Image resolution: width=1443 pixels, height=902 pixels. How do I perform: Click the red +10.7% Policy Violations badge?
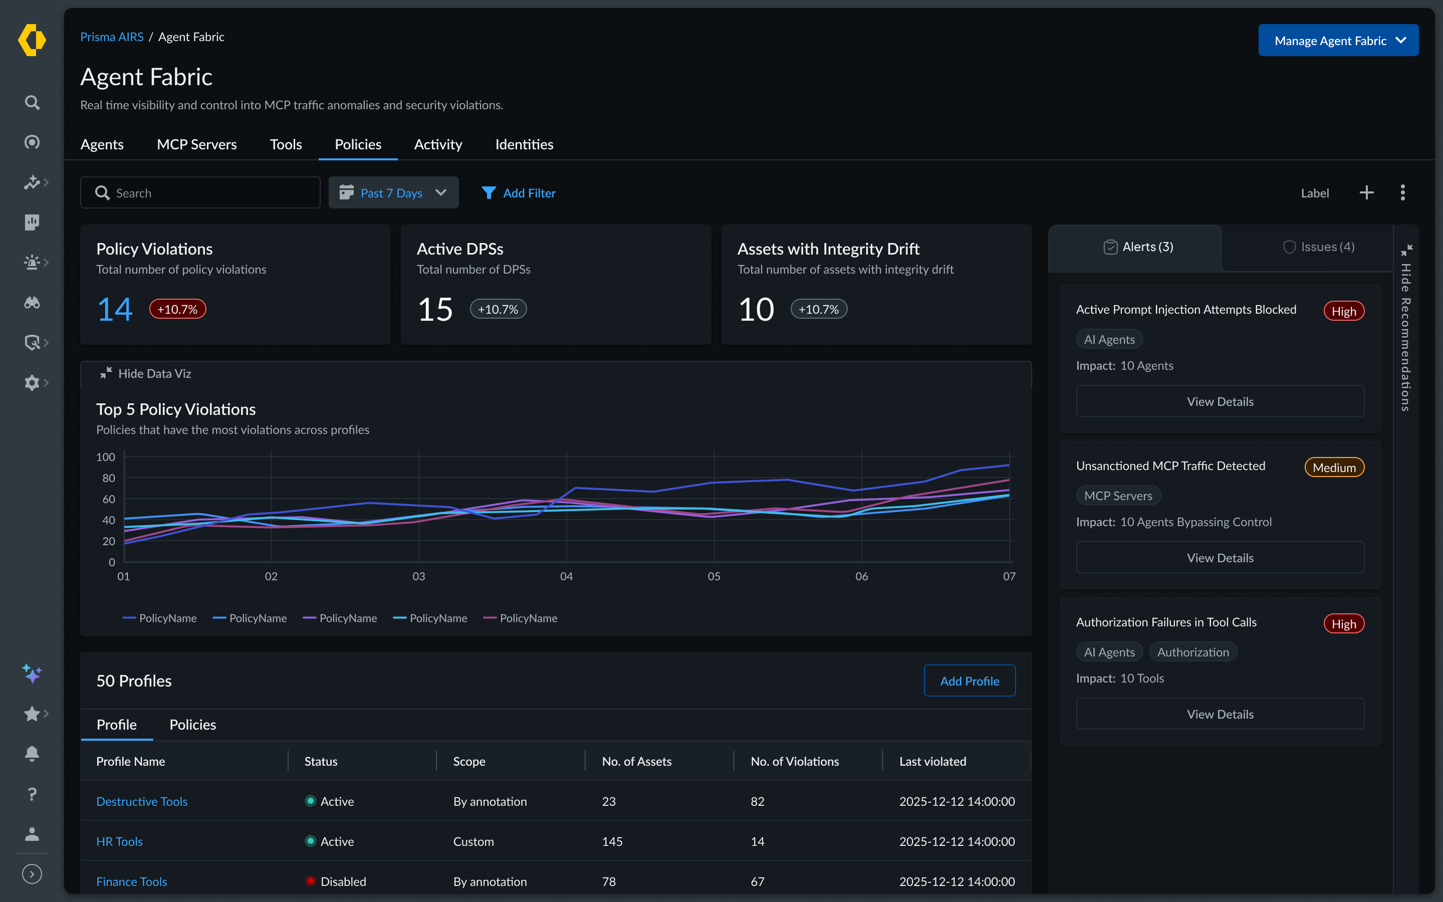177,309
